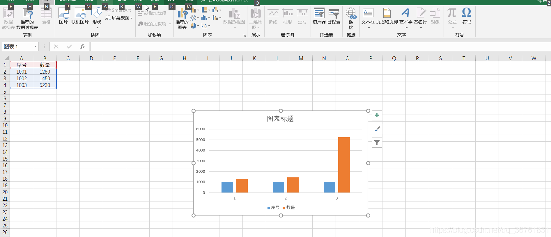Open chart styles paintbrush button

tap(377, 129)
